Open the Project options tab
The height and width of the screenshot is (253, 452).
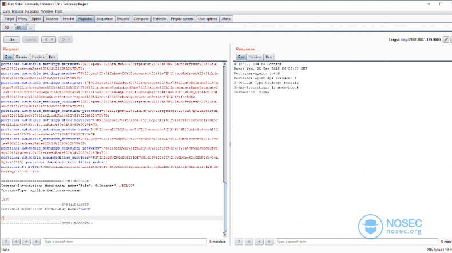(x=182, y=19)
